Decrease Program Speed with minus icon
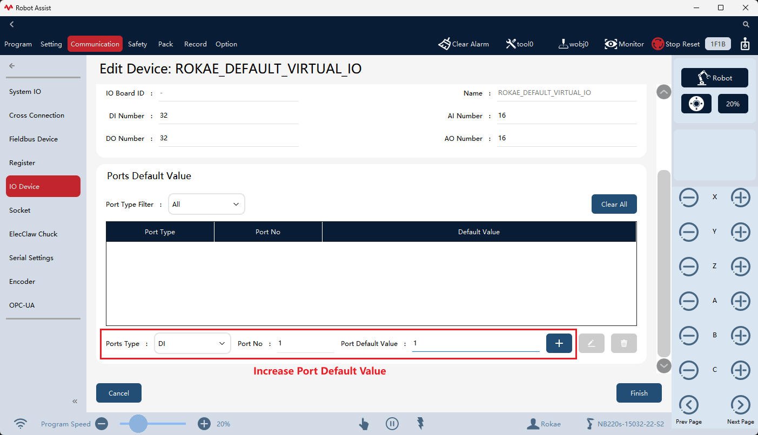Screen dimensions: 758x435 point(102,424)
